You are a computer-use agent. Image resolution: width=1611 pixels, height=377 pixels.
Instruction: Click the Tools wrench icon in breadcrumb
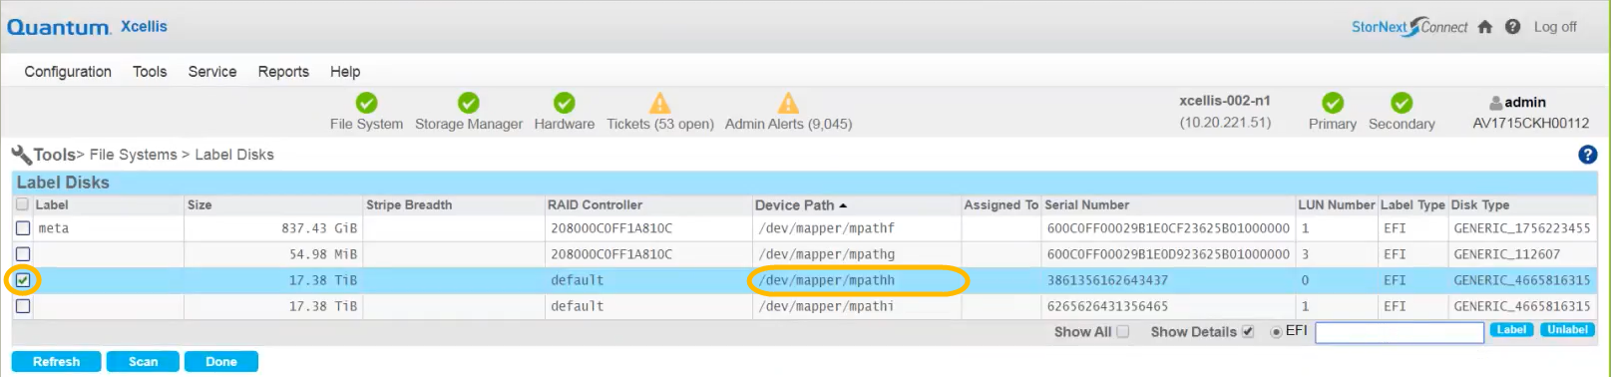[21, 155]
